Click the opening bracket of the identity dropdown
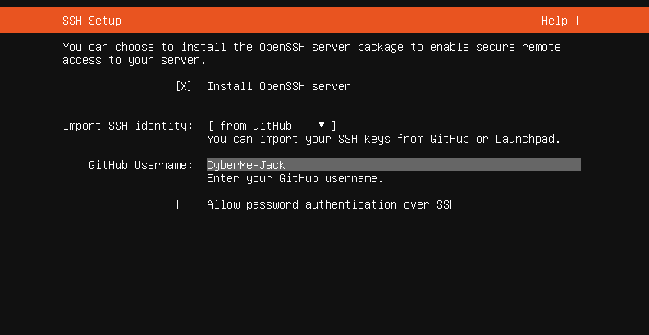Image resolution: width=649 pixels, height=335 pixels. 210,126
